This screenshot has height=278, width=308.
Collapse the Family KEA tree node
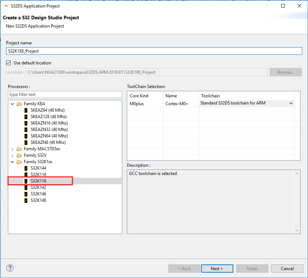pos(13,104)
